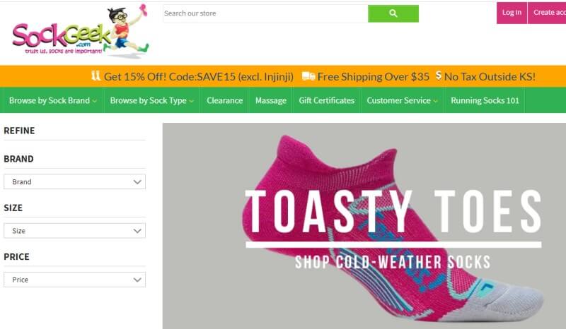
Task: Click the Toasty Toes cold-weather socks banner
Action: tap(364, 226)
